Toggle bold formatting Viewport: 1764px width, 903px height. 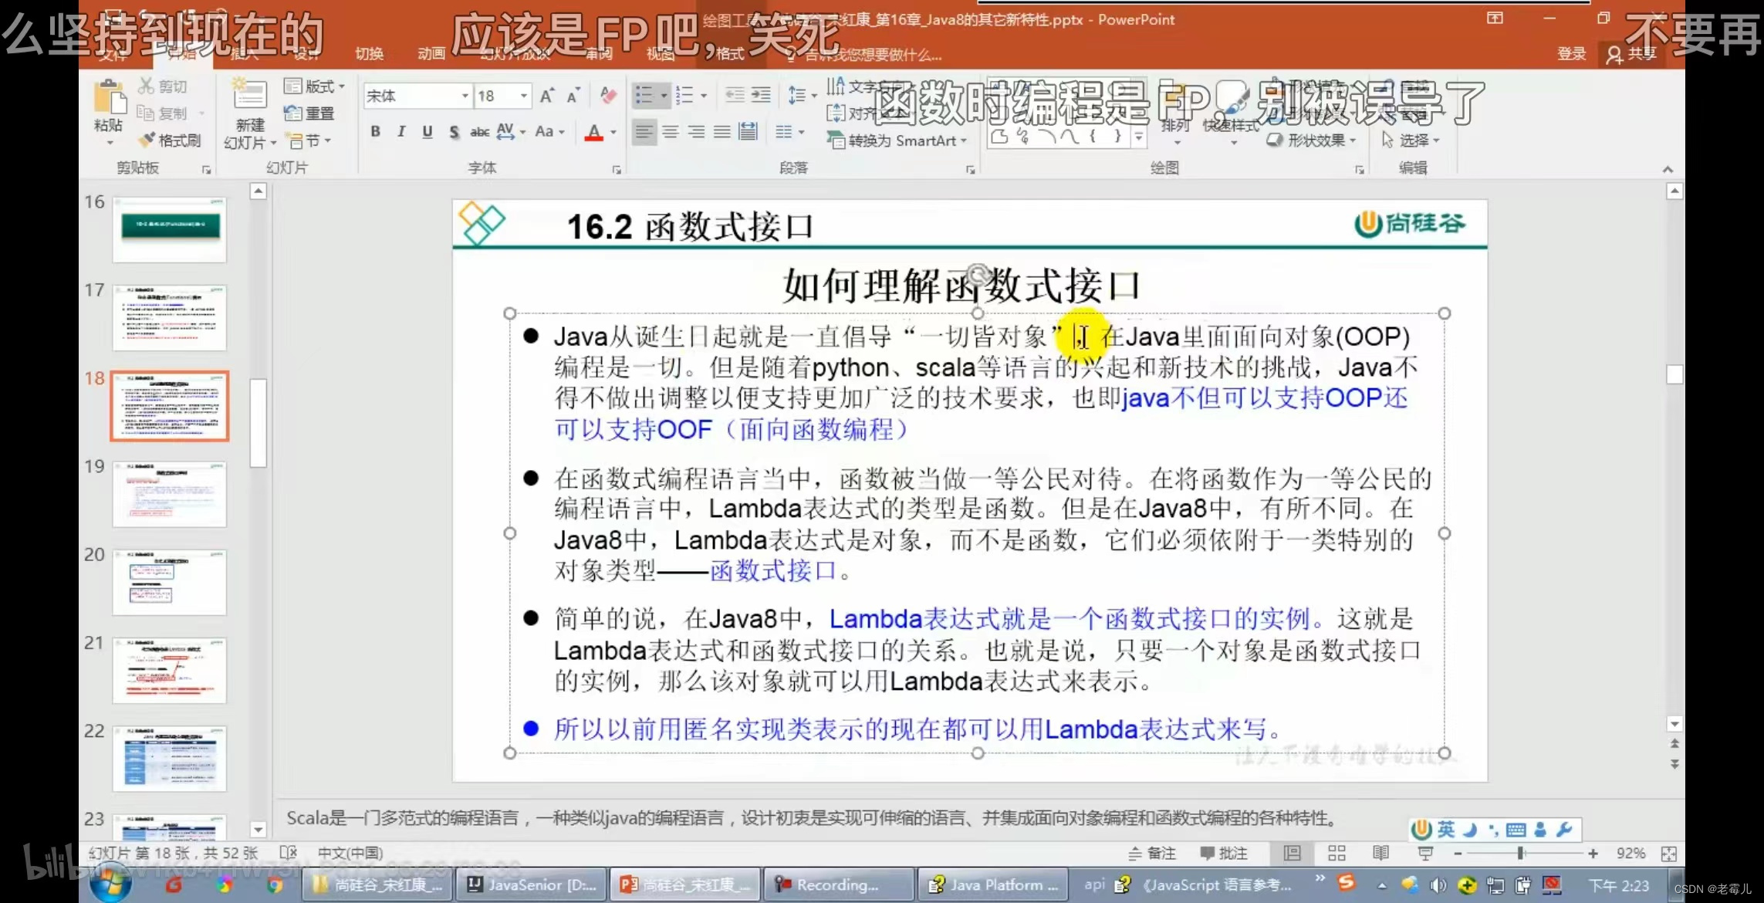375,132
